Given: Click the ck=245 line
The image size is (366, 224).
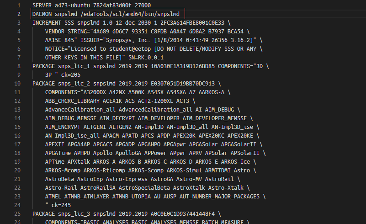Looking at the screenshot, I should [58, 205].
